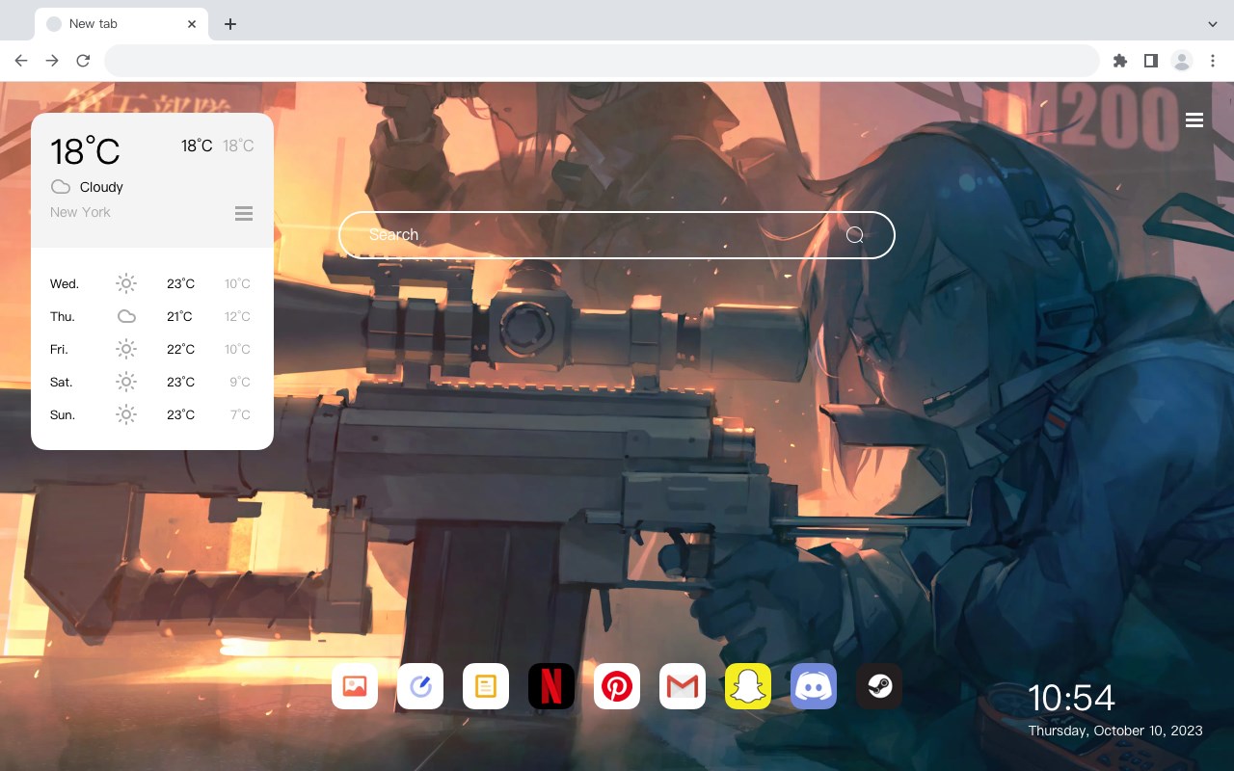Click the 10:54 clock display
The image size is (1234, 771).
point(1071,698)
